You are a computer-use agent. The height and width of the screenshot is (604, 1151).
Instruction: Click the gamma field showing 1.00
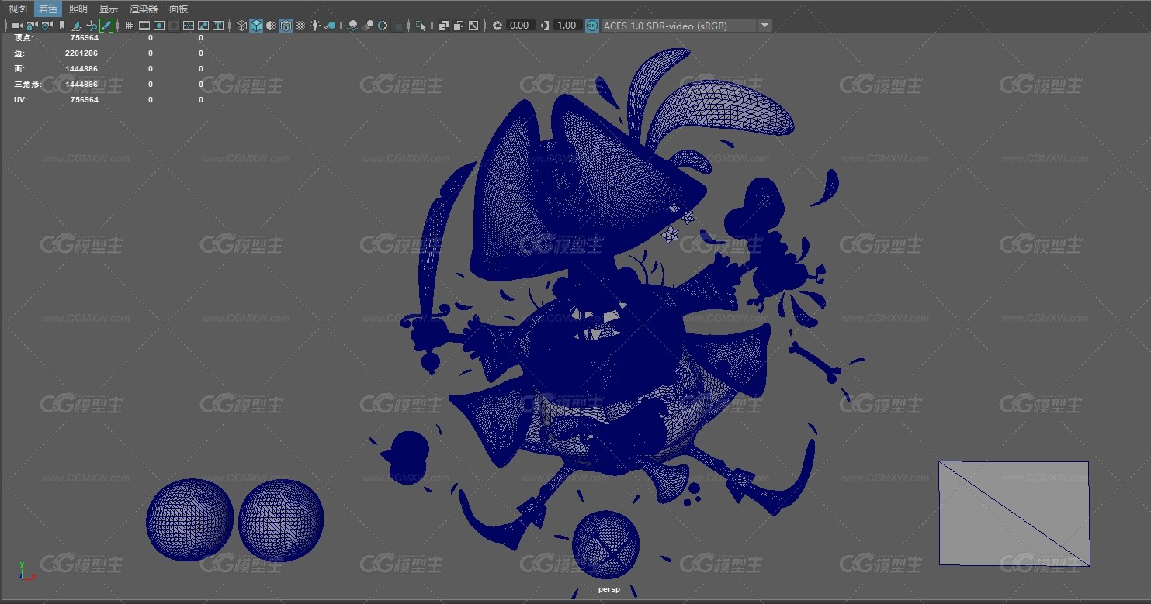[567, 26]
